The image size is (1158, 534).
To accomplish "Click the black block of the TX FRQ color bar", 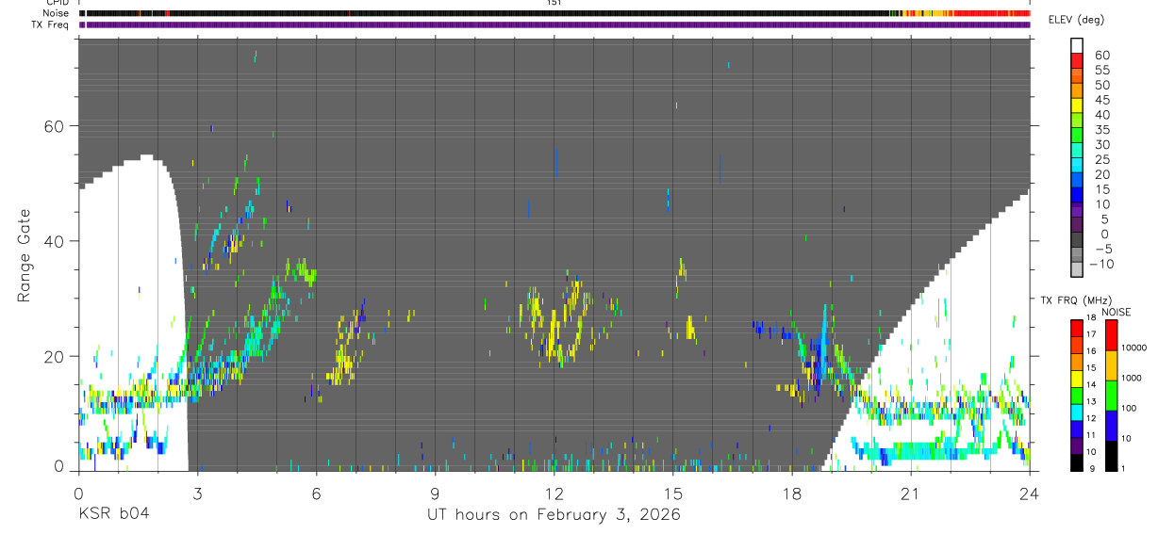I will (x=1077, y=462).
